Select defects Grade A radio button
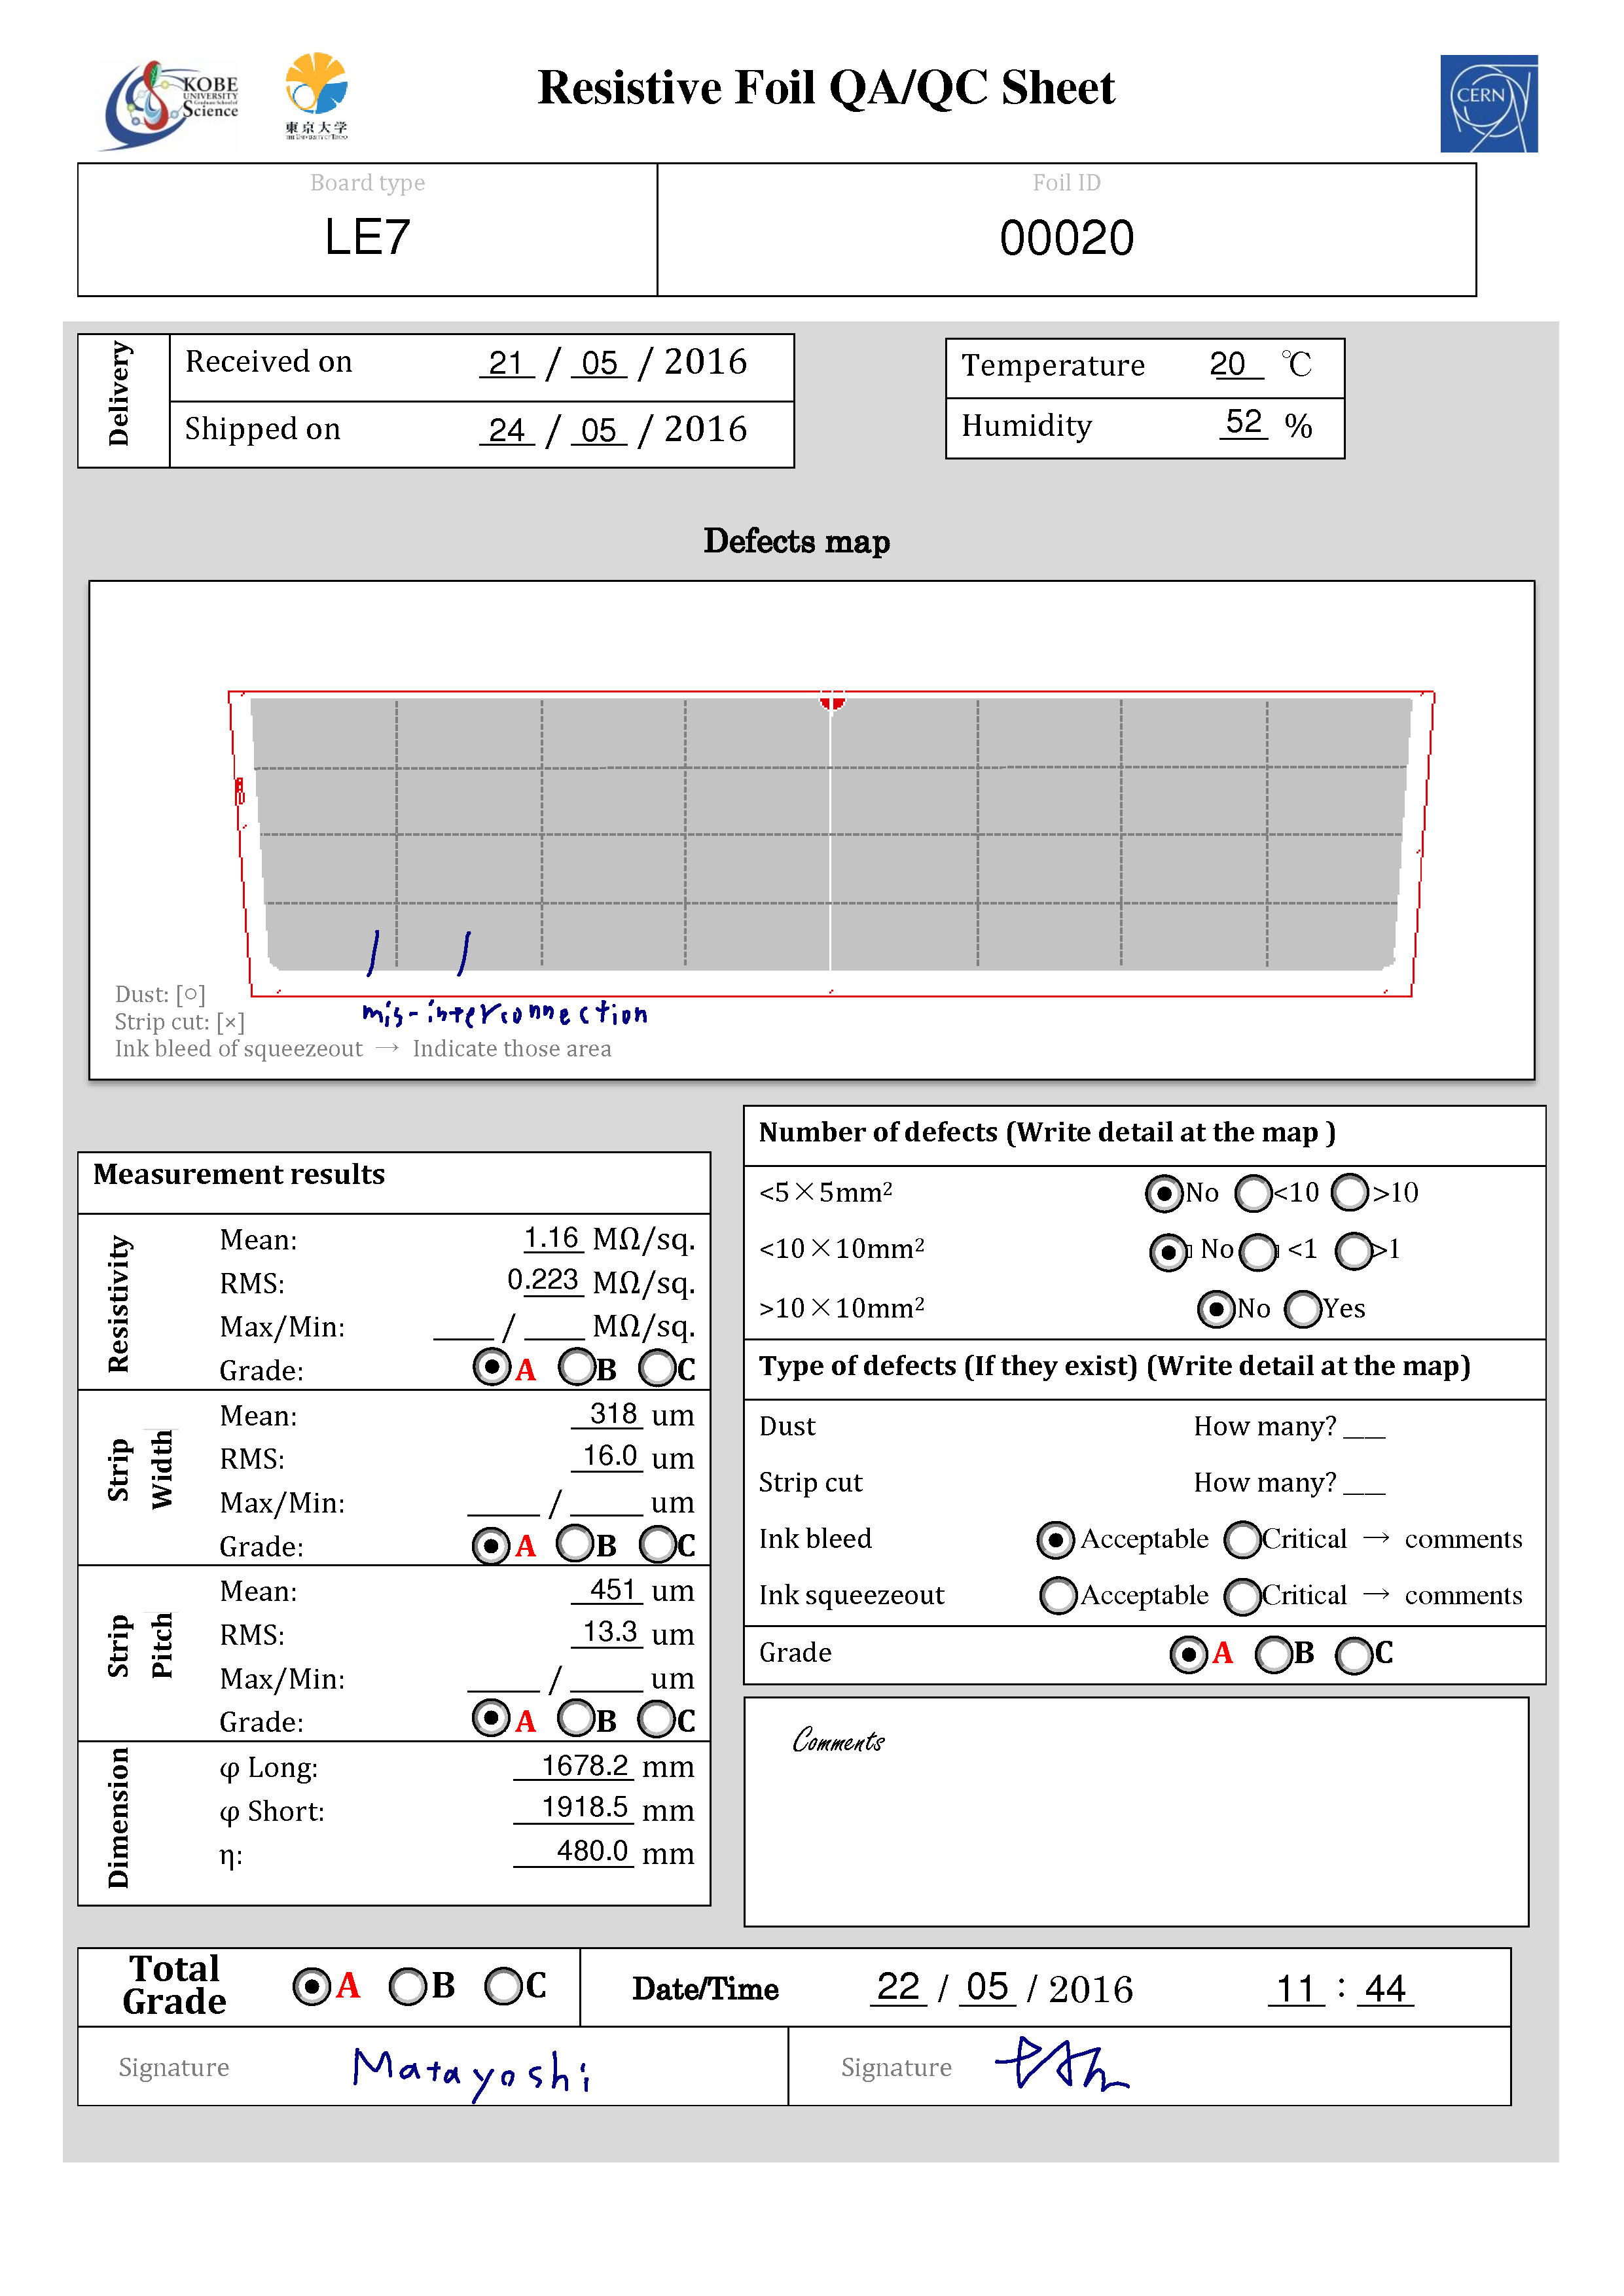Screen dimensions: 1624x2296 coord(1188,1654)
